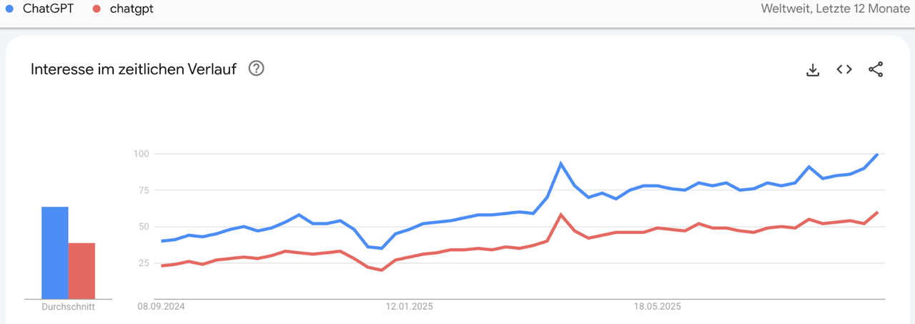915x324 pixels.
Task: Click the 18.05.2025 date label
Action: pyautogui.click(x=658, y=307)
